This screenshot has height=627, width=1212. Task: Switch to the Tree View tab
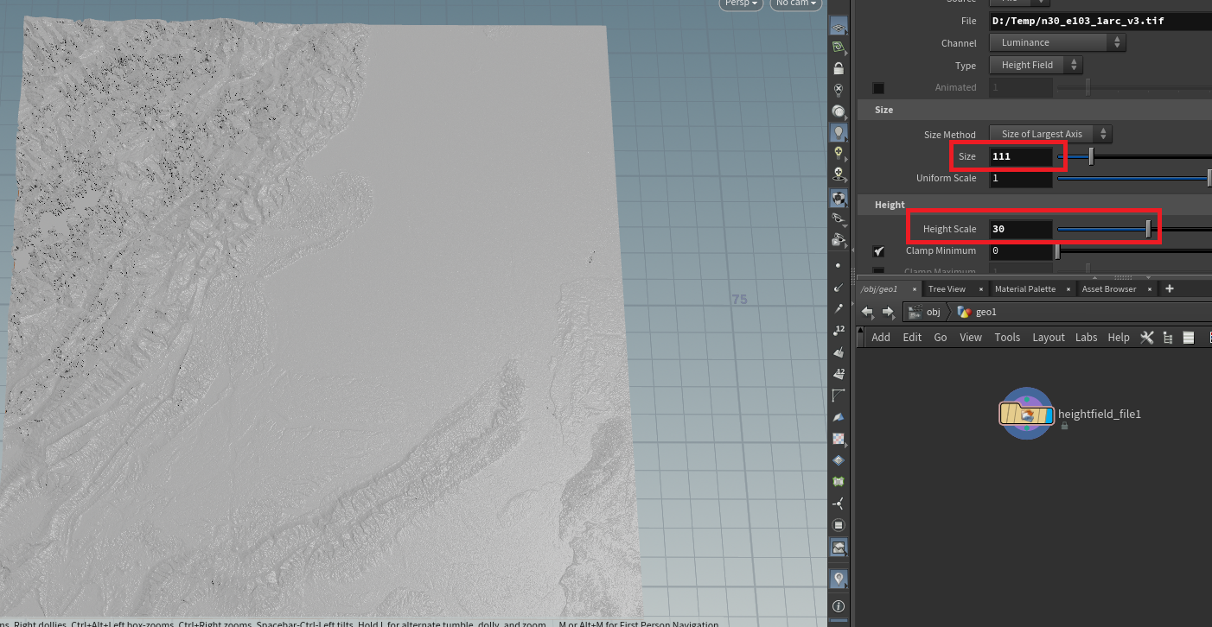pyautogui.click(x=947, y=288)
